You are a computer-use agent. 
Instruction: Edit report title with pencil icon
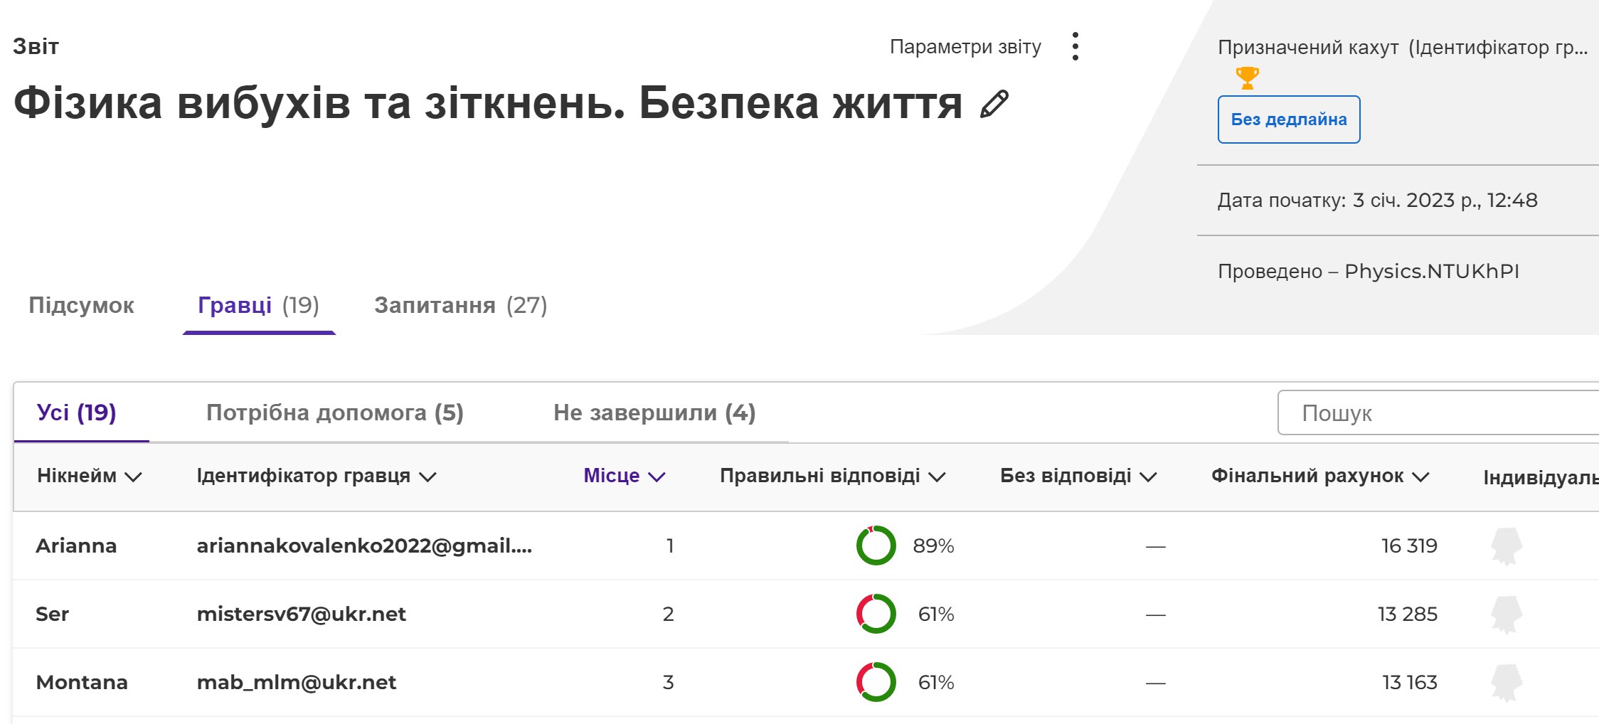[994, 104]
